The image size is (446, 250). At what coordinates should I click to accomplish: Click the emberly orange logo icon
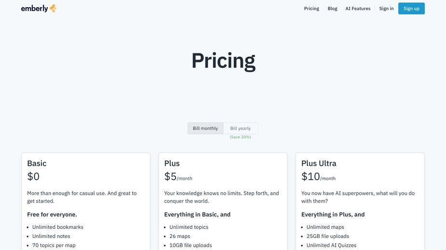(53, 9)
